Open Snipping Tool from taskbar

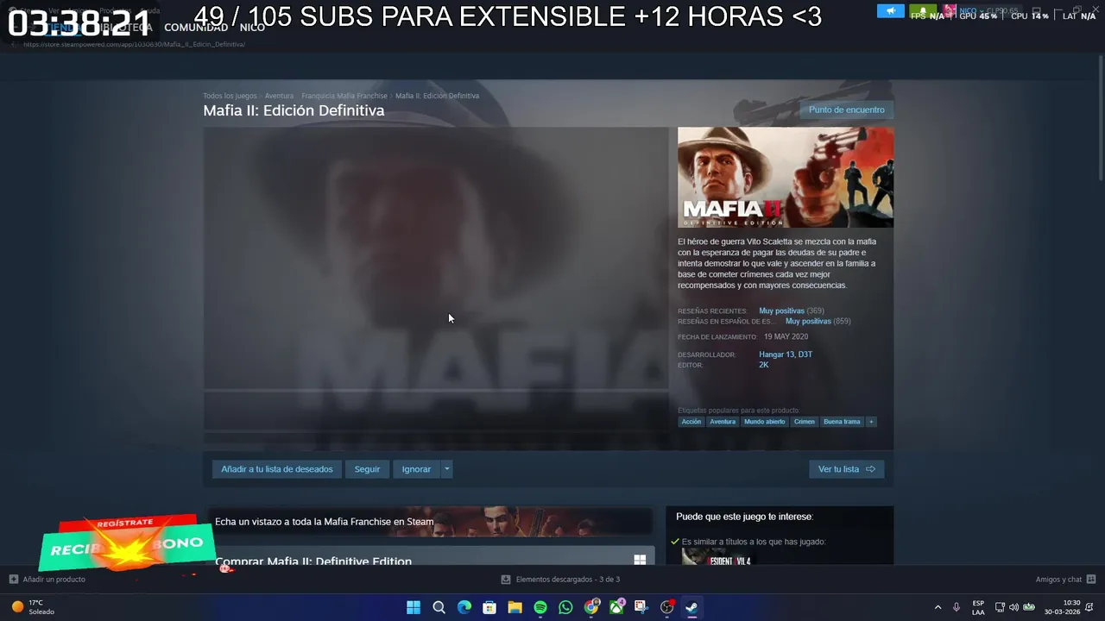[x=641, y=607]
